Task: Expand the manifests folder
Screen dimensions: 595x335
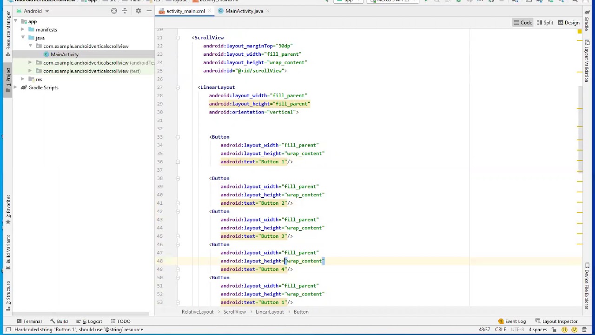Action: 23,30
